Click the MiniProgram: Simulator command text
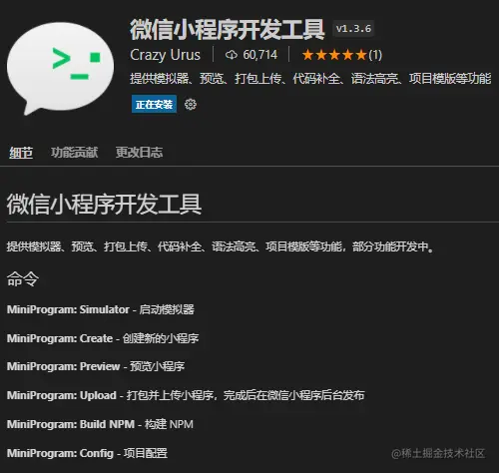Image resolution: width=499 pixels, height=473 pixels. coord(68,309)
